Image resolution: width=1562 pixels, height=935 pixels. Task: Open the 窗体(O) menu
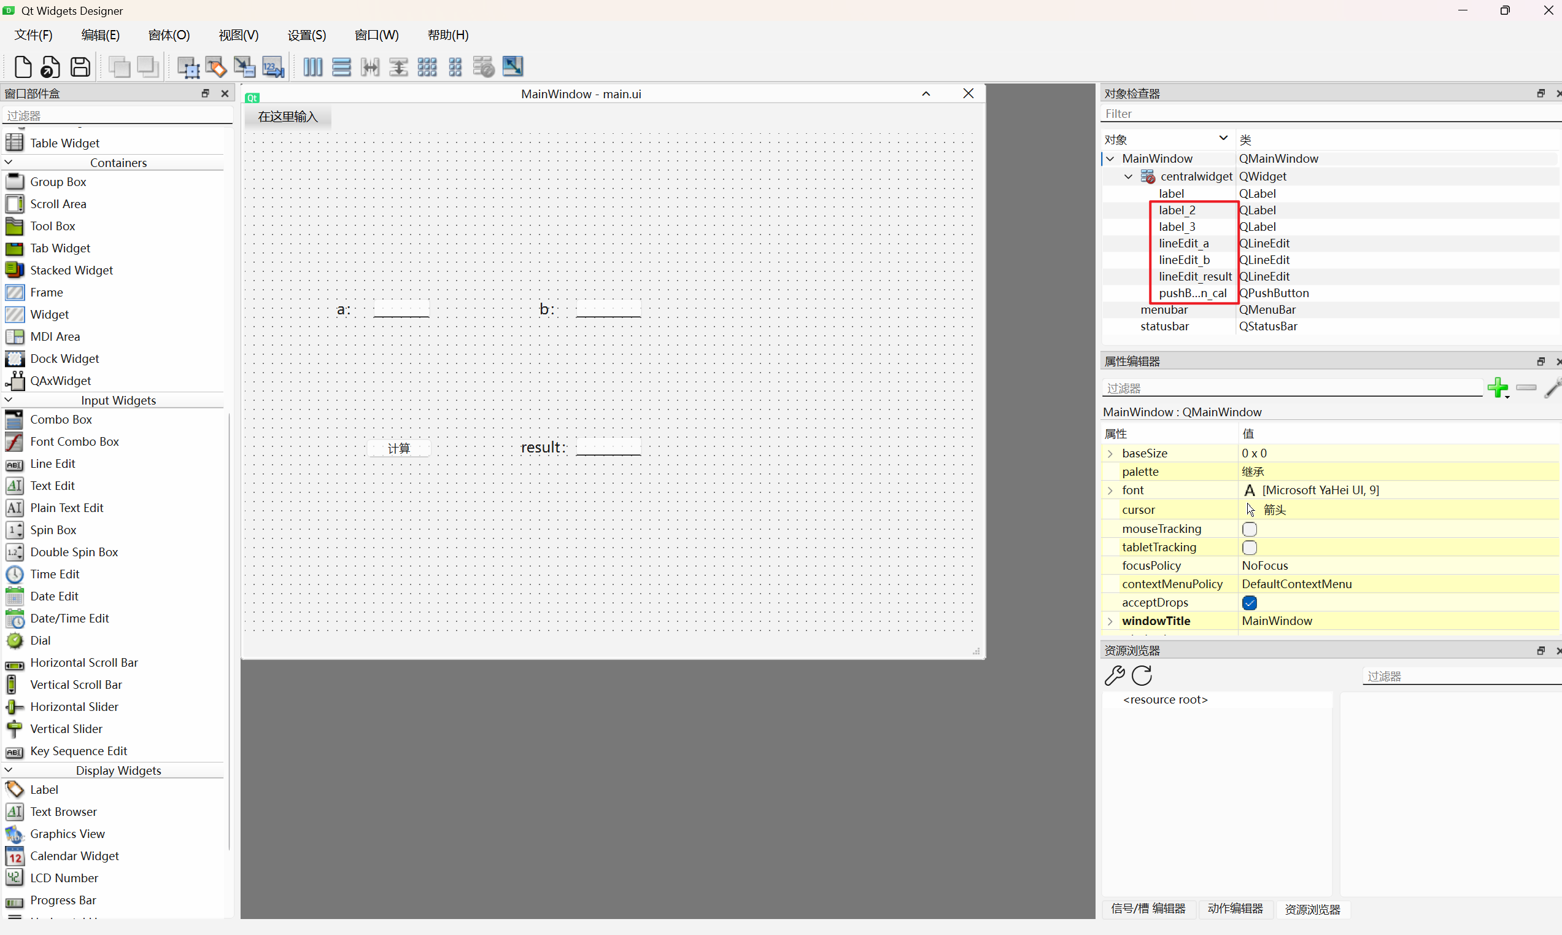(169, 35)
